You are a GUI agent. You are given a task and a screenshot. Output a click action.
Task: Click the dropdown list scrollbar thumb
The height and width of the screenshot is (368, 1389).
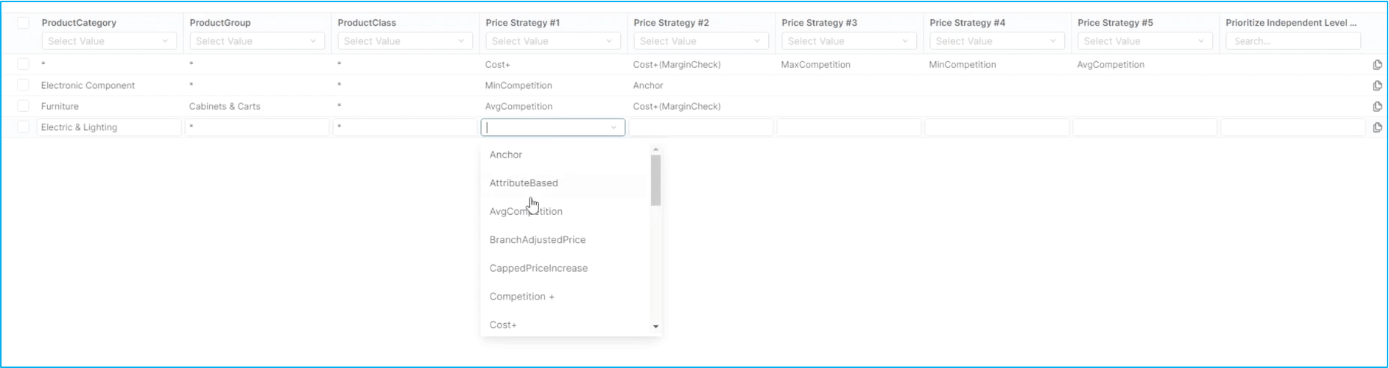[x=655, y=180]
